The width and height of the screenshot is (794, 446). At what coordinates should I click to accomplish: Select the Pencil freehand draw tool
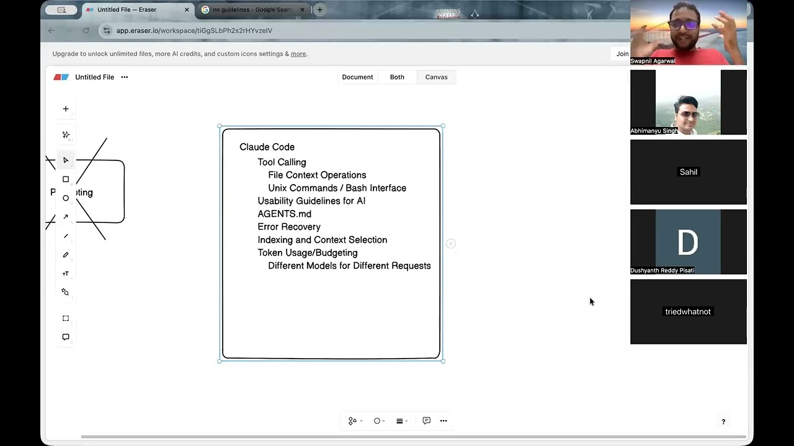(x=66, y=255)
